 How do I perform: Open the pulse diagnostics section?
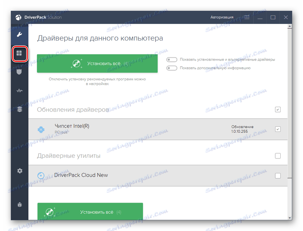click(x=20, y=91)
